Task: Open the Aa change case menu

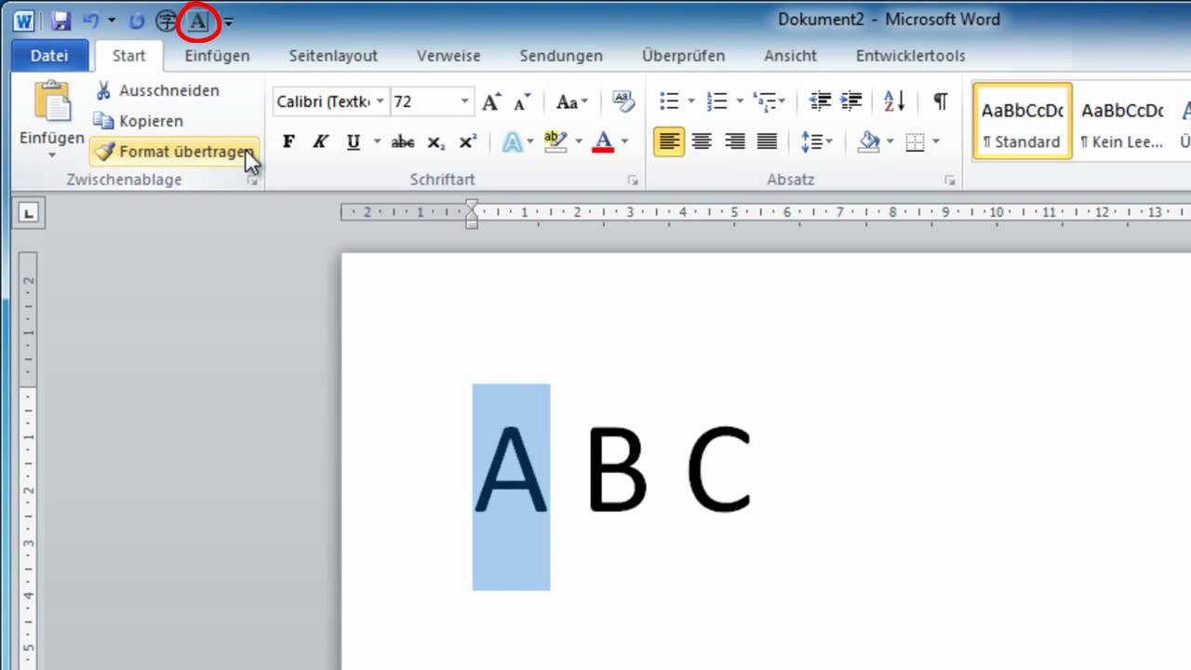Action: (x=571, y=101)
